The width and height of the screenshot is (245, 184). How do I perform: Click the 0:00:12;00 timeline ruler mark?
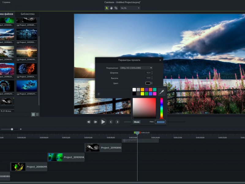66,137
